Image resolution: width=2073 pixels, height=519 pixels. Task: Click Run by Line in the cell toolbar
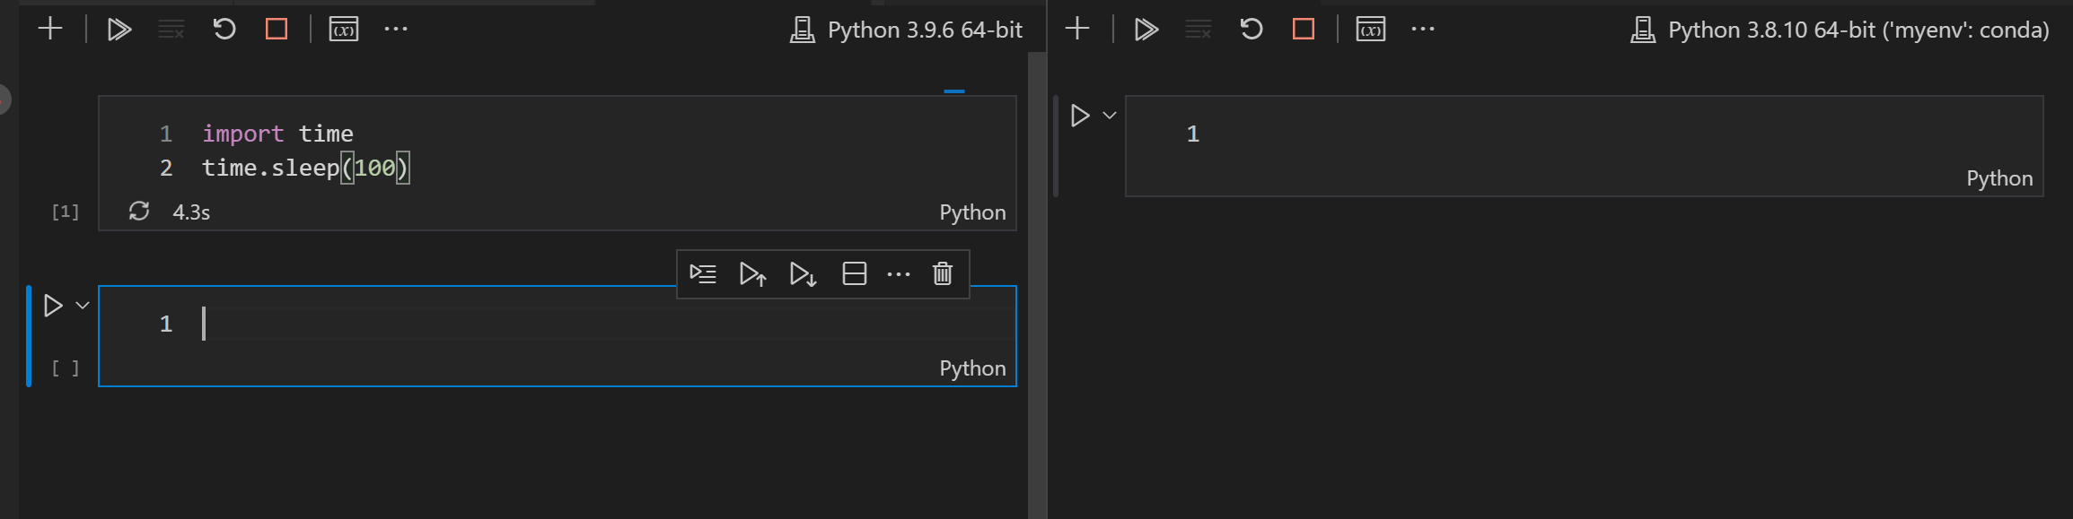coord(703,273)
